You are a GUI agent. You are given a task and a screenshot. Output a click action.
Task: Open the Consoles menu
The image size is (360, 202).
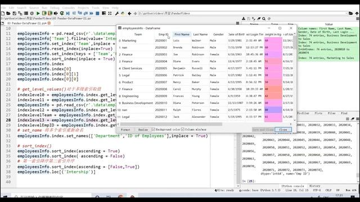[x=69, y=8]
